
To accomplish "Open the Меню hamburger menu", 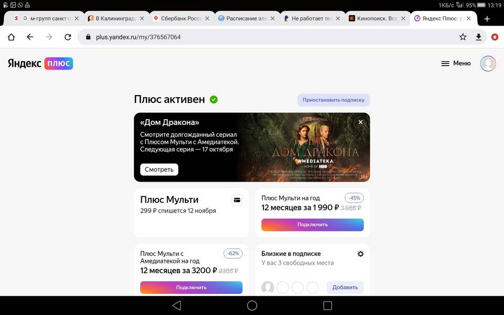I will point(456,64).
